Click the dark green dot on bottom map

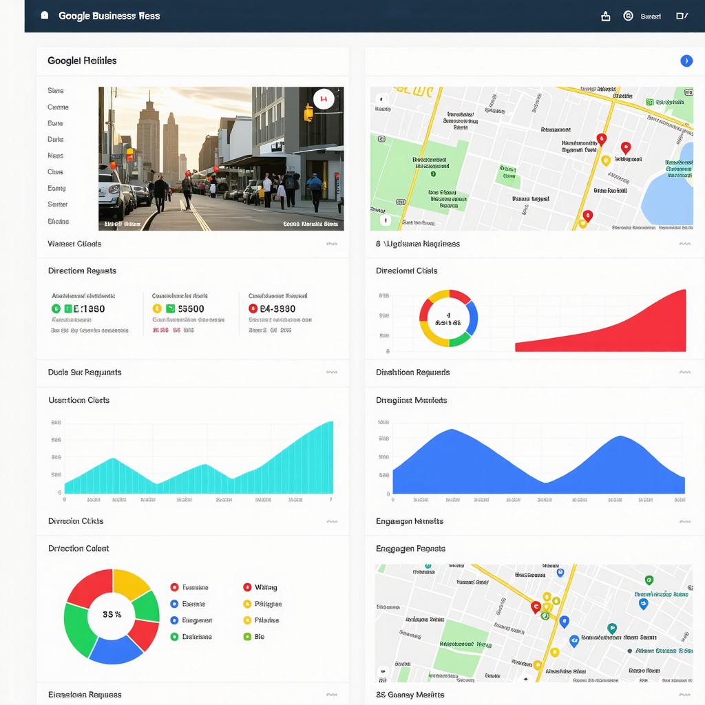click(x=629, y=651)
